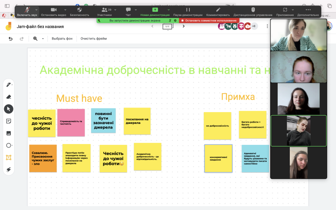Open Дистанционное управление mouse control

[253, 12]
